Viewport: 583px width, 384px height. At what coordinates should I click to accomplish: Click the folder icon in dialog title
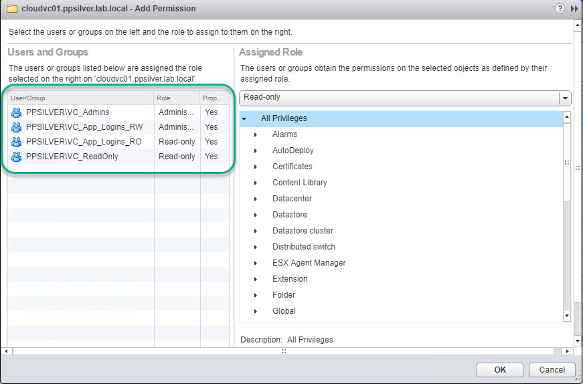click(x=11, y=9)
